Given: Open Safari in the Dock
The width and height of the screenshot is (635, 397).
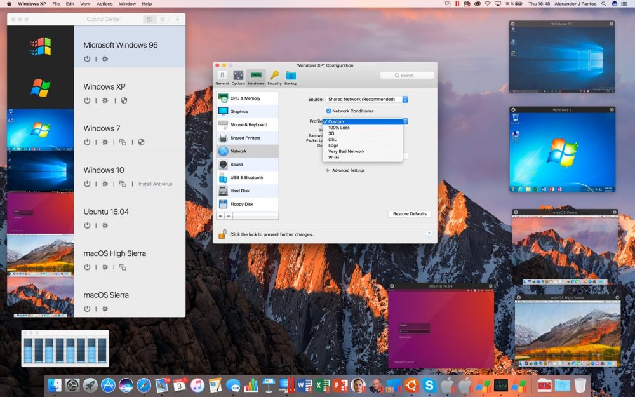Looking at the screenshot, I should point(144,386).
